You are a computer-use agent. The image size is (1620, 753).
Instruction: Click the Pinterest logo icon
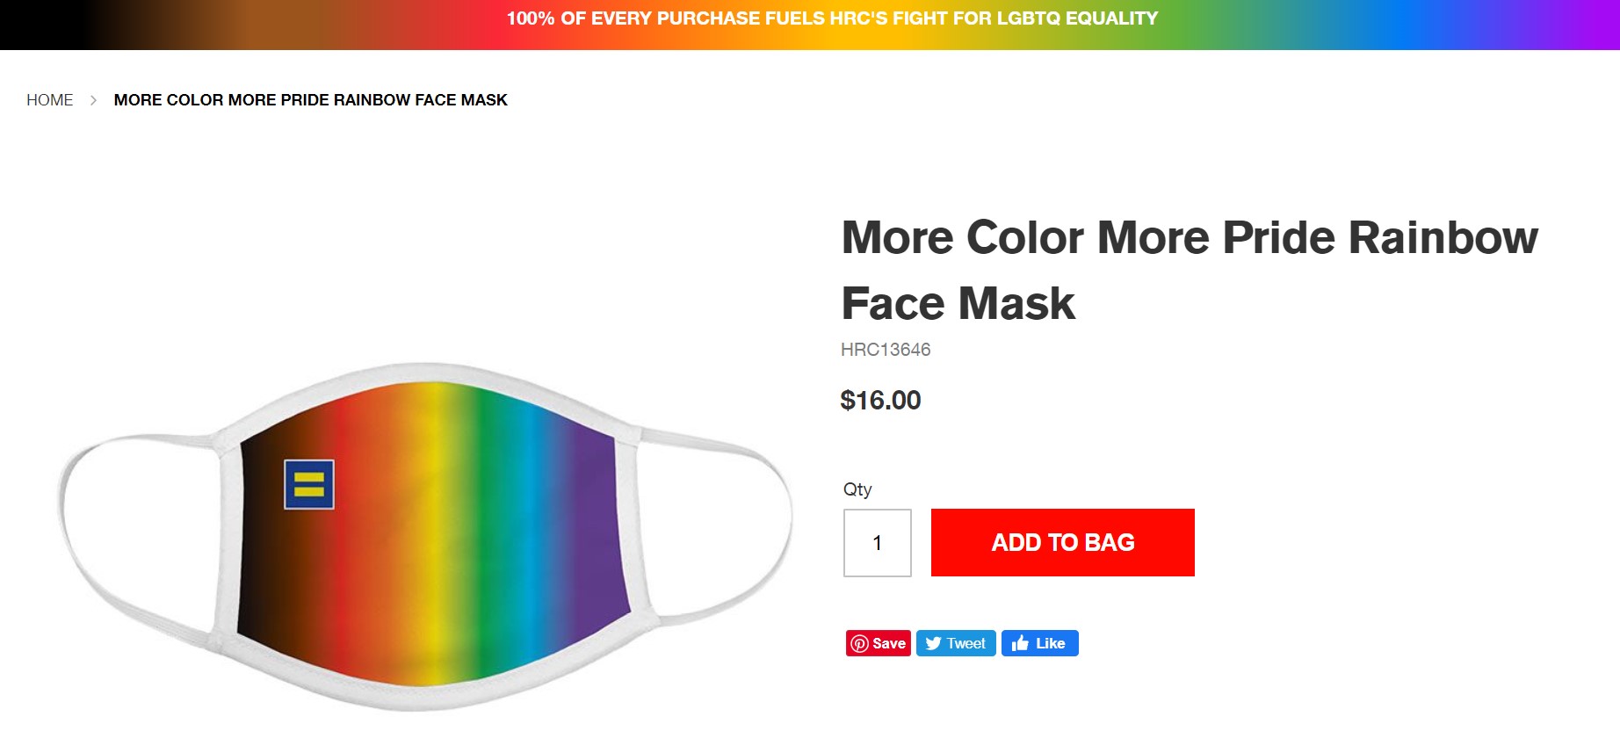coord(860,643)
